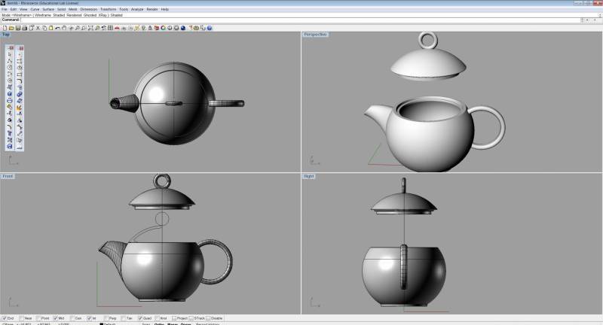Click the blue Help question mark icon

pyautogui.click(x=210, y=28)
